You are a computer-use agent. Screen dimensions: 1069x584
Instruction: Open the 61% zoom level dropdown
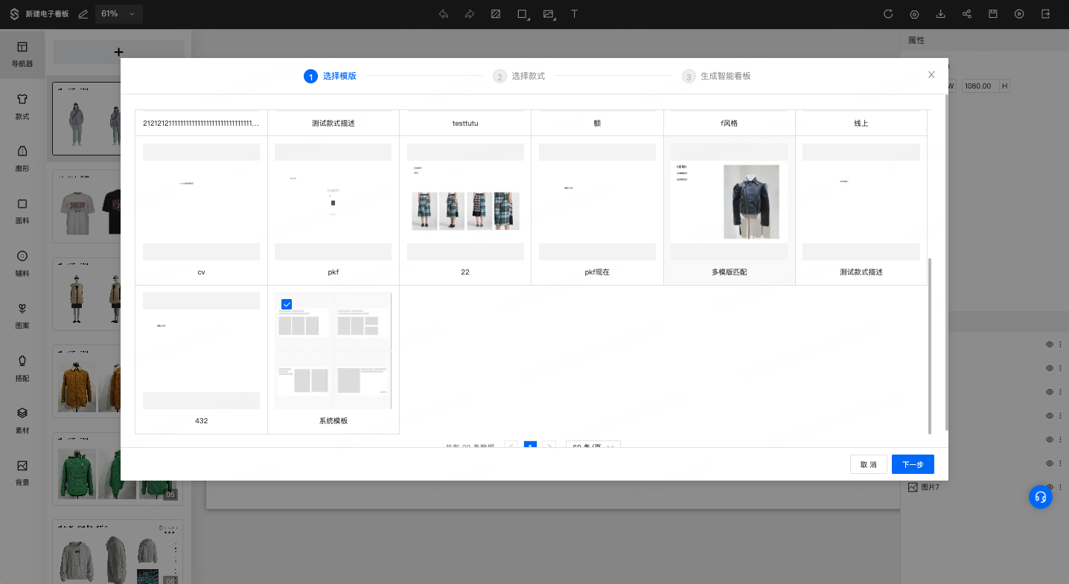[118, 14]
